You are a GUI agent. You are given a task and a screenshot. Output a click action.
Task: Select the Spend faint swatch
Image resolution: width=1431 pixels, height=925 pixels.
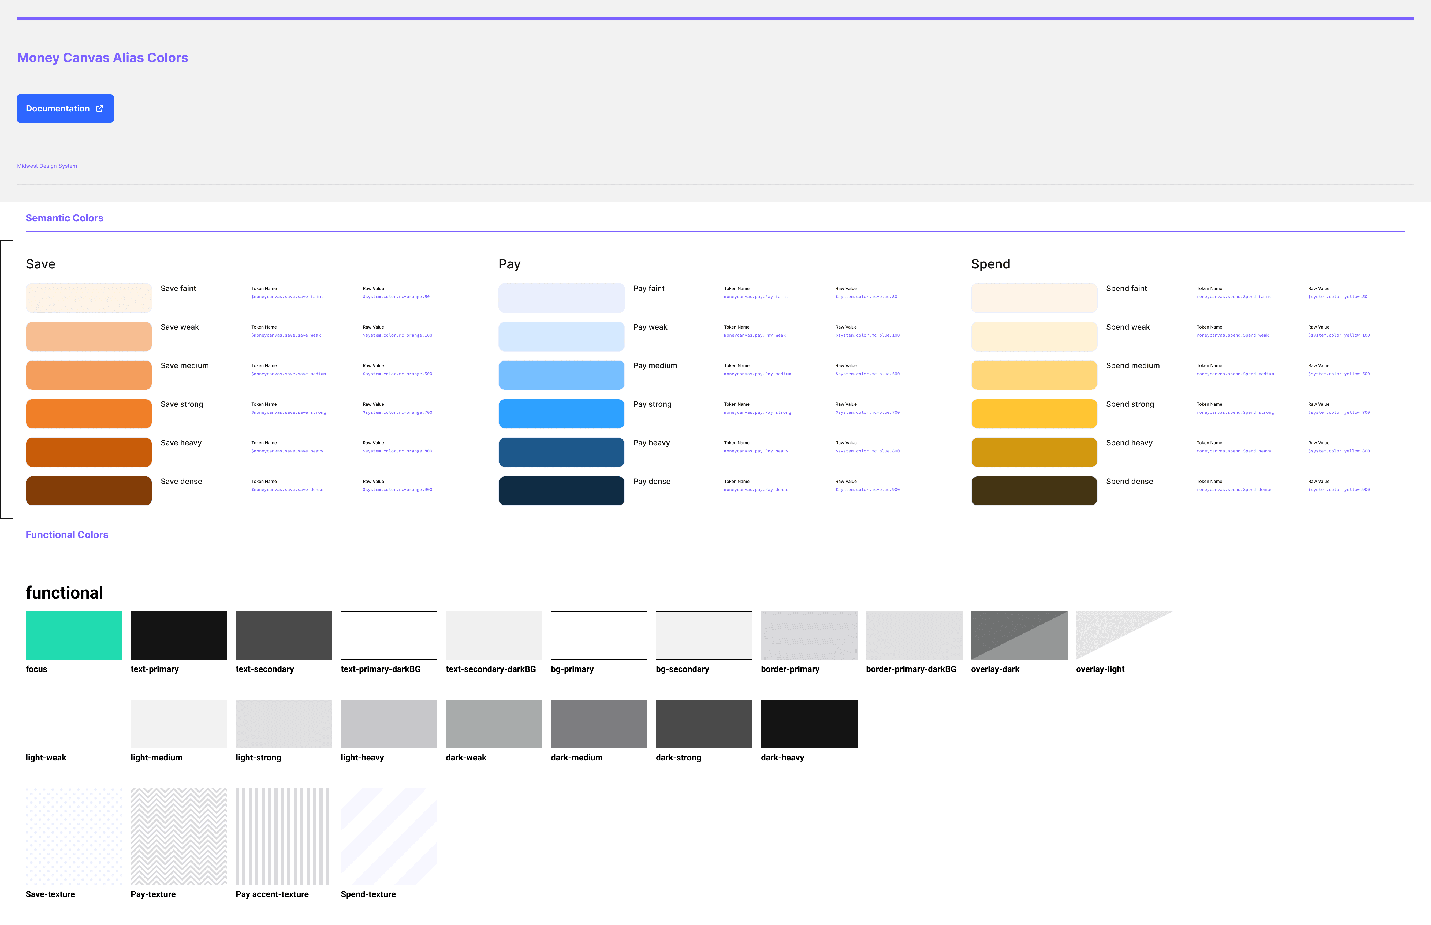pos(1034,298)
